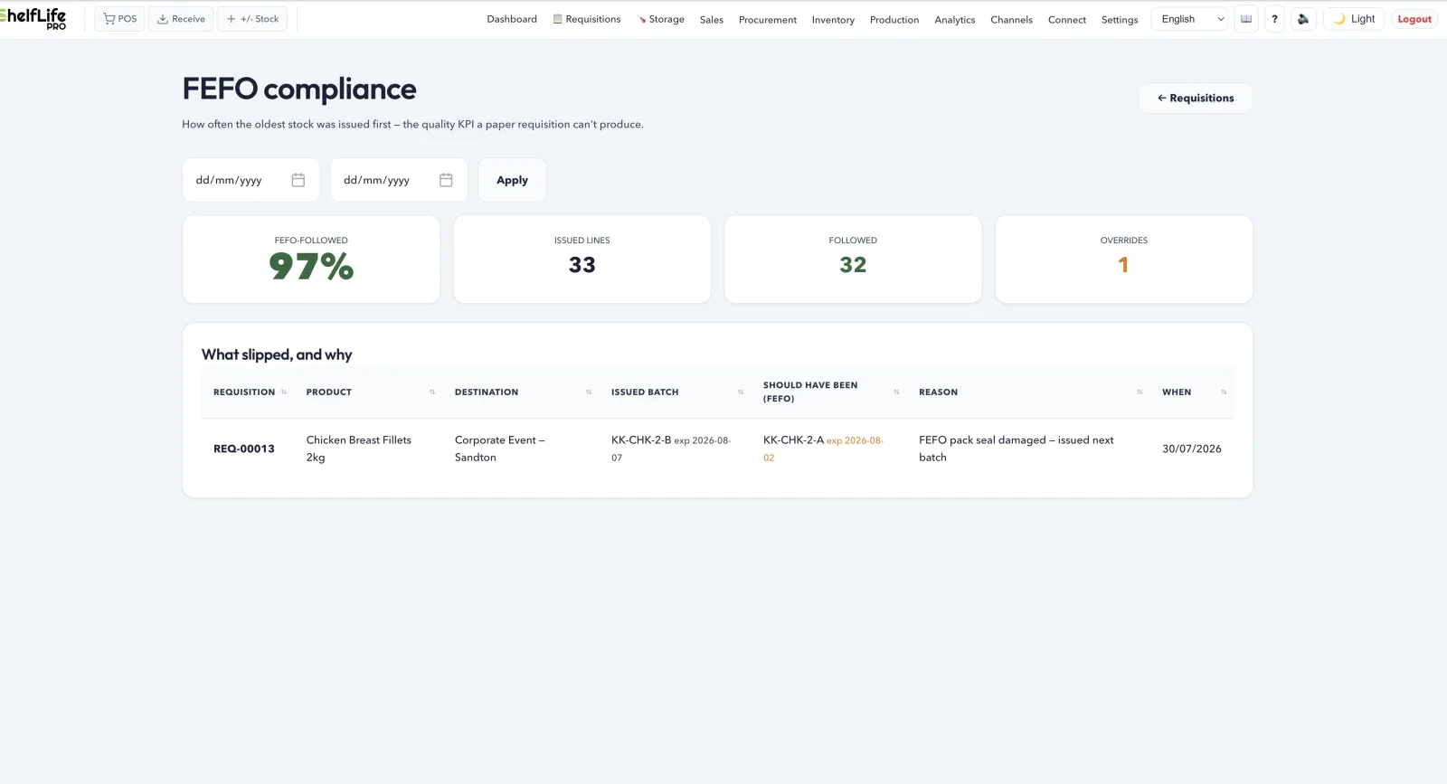1447x784 pixels.
Task: Click the FEFO pack seal damaged reason
Action: point(1017,449)
